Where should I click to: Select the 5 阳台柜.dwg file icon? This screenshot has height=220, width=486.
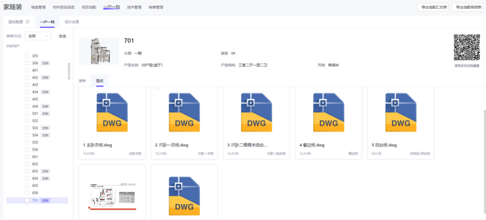pos(401,112)
